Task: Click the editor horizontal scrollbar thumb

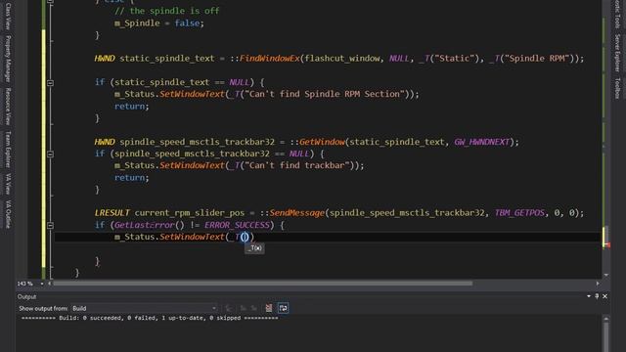Action: tap(263, 284)
